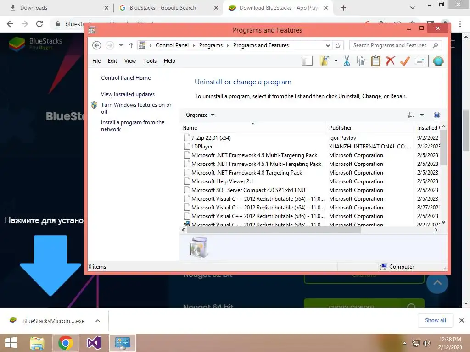Open the File menu
The width and height of the screenshot is (470, 352).
pos(96,61)
